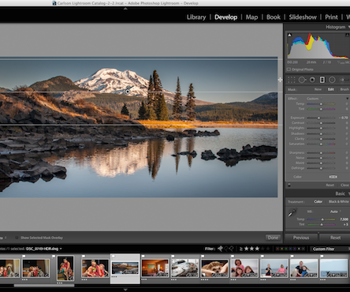Switch to the Slideshow module

coord(303,17)
